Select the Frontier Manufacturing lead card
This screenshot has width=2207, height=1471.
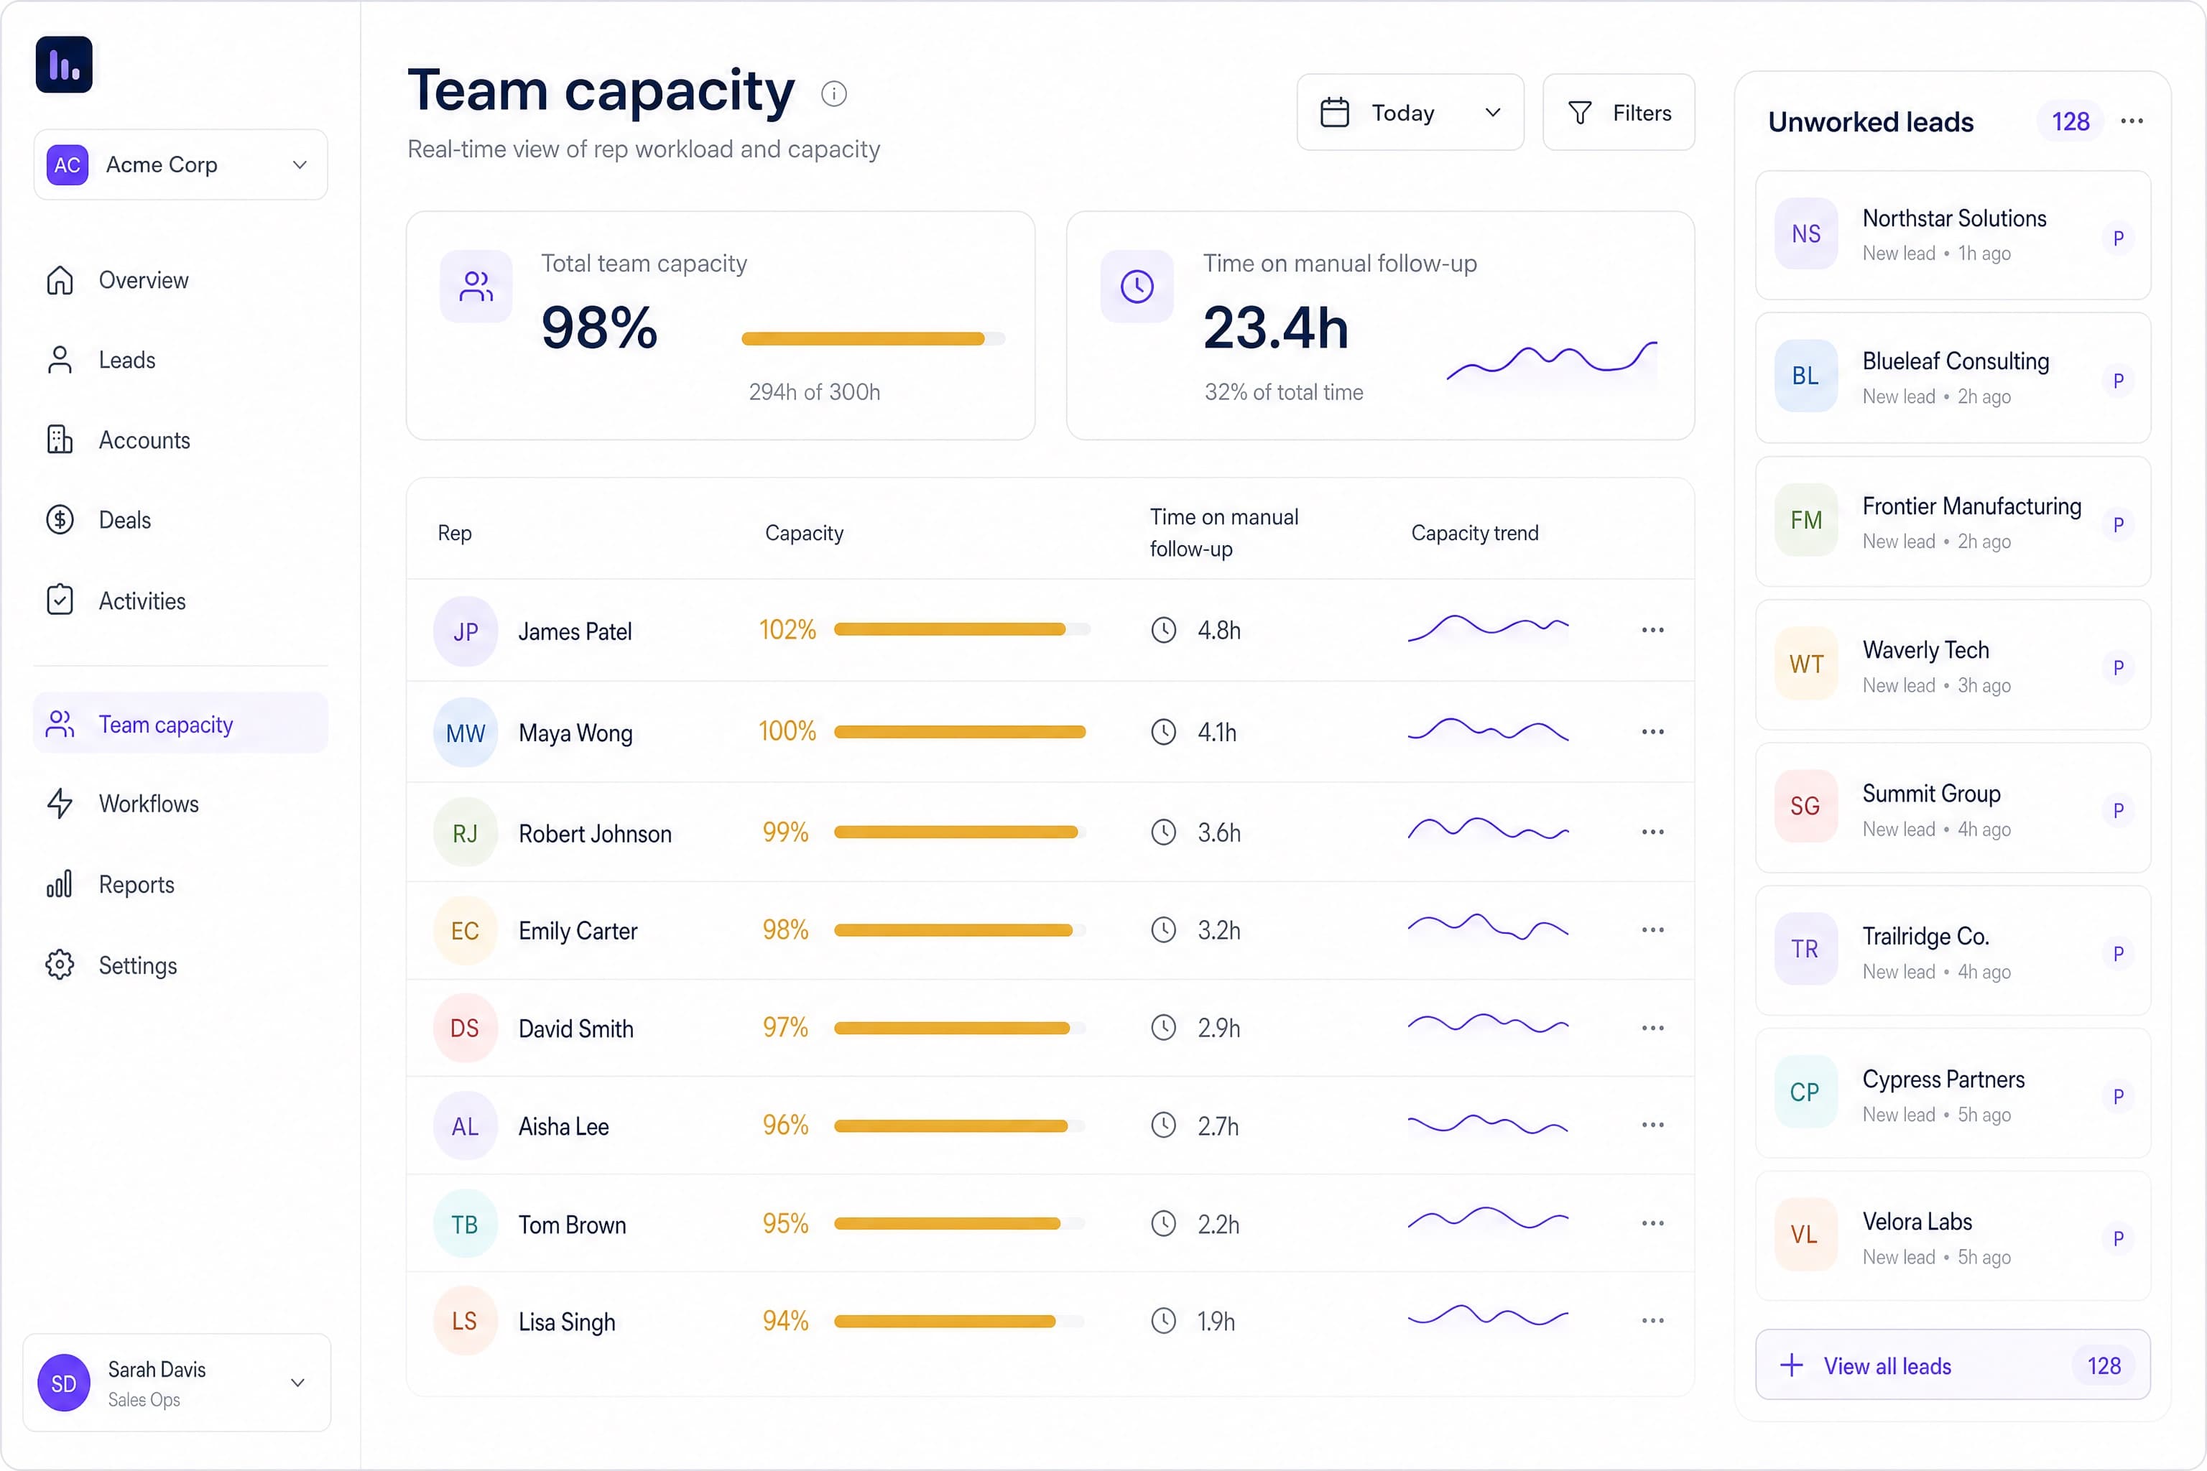[x=1952, y=521]
